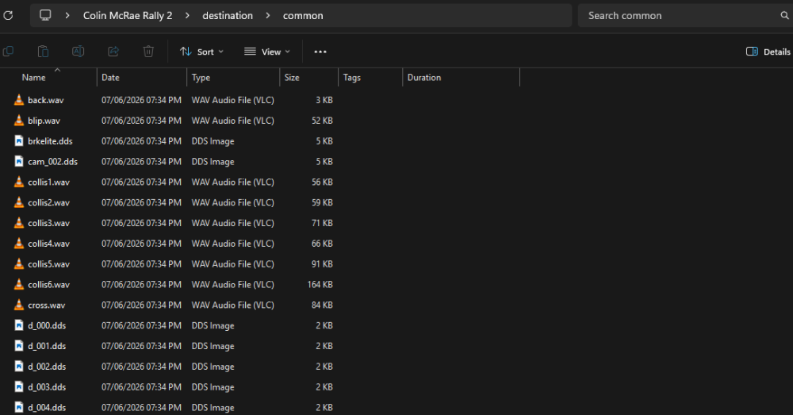Image resolution: width=793 pixels, height=415 pixels.
Task: Select the file name d_002.dds
Action: tap(47, 367)
